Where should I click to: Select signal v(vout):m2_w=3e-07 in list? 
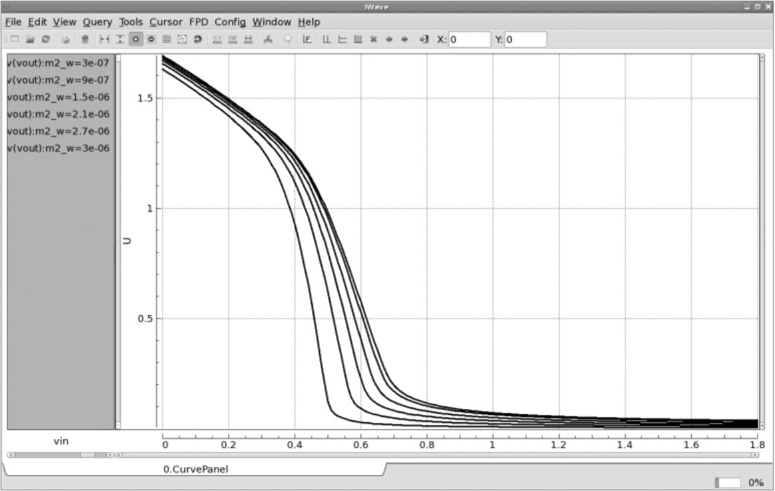(57, 63)
